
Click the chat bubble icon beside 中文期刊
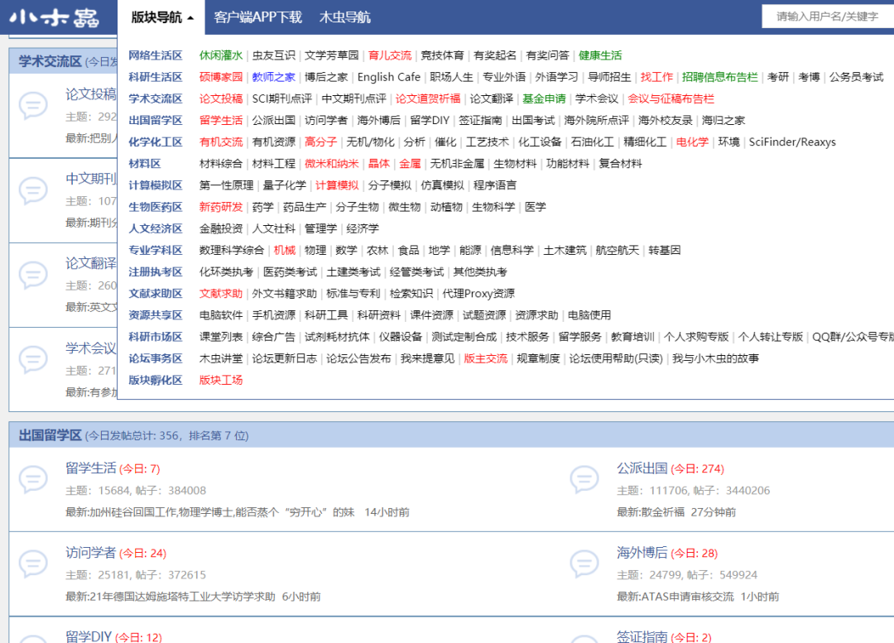point(33,190)
